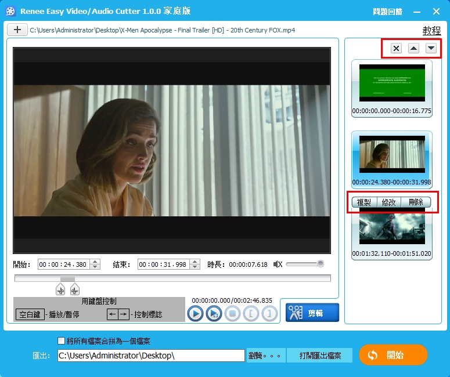Viewport: 450px width, 377px height.
Task: Add a new video file with plus button
Action: click(x=17, y=30)
